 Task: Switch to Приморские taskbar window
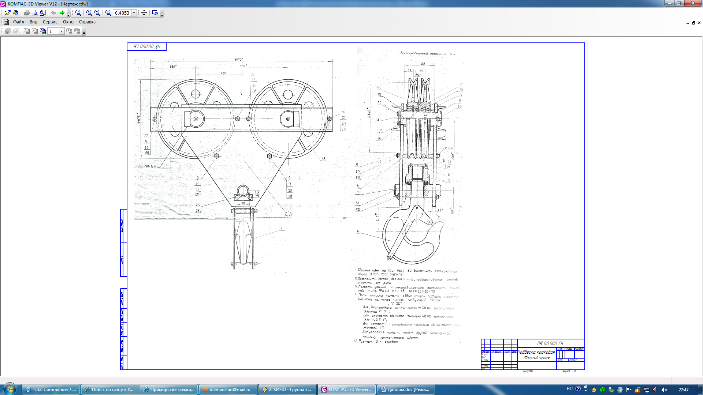[169, 390]
